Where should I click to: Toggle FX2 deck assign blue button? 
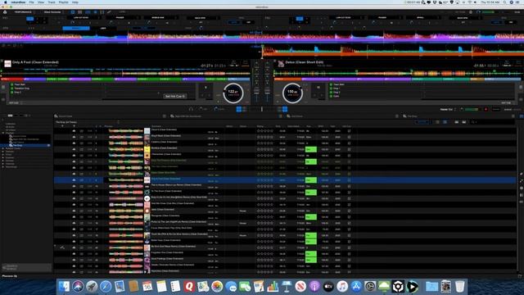click(x=300, y=19)
